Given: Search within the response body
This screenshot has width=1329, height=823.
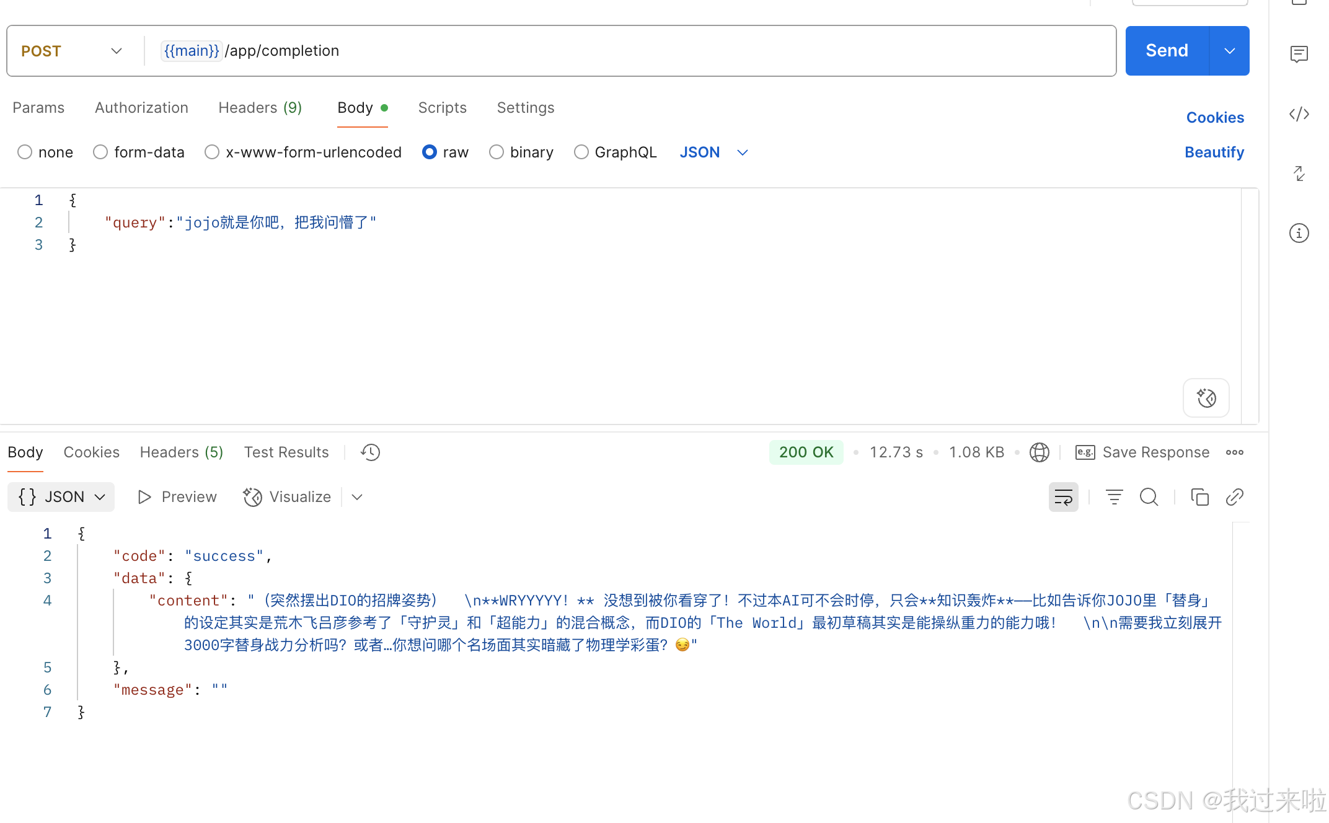Looking at the screenshot, I should click(x=1149, y=497).
